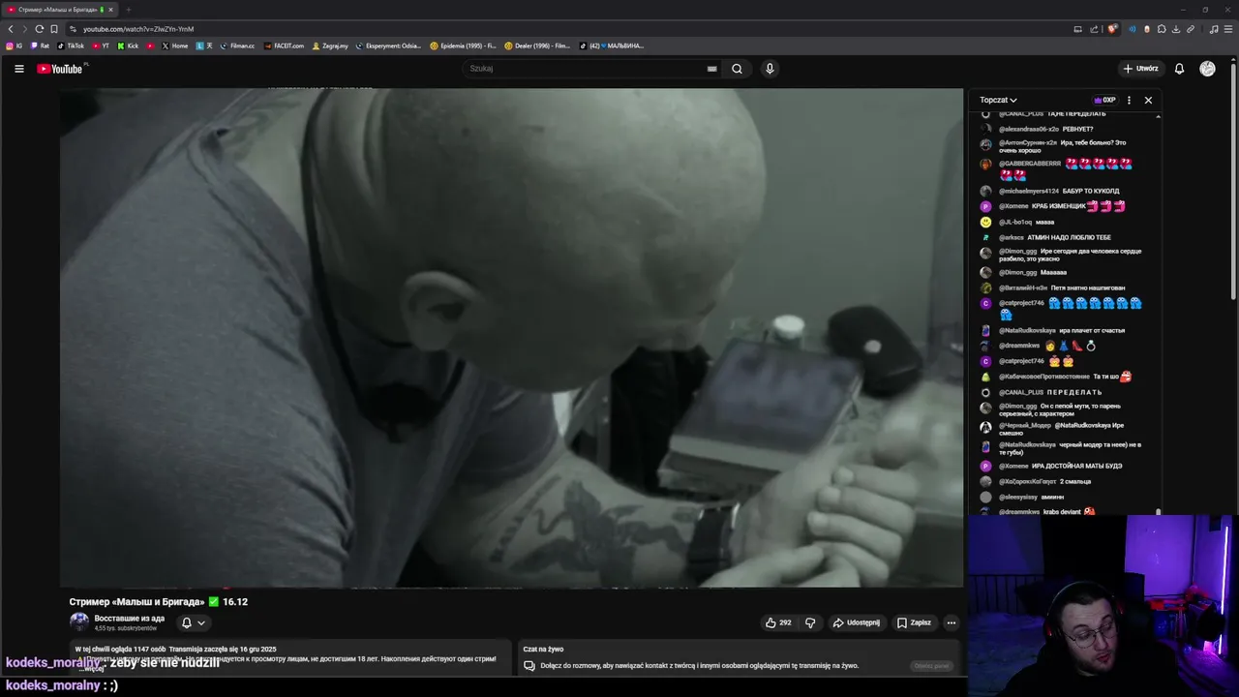
Task: Start voice search with the microphone
Action: [x=770, y=69]
